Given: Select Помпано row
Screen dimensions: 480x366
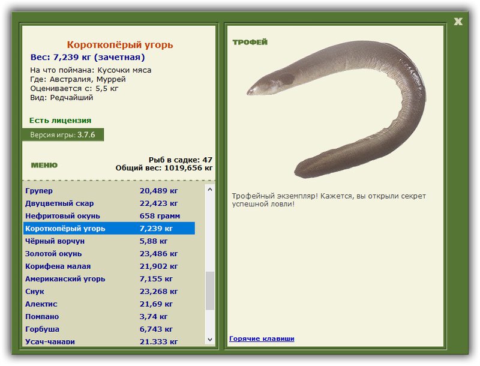Looking at the screenshot, I should (109, 316).
